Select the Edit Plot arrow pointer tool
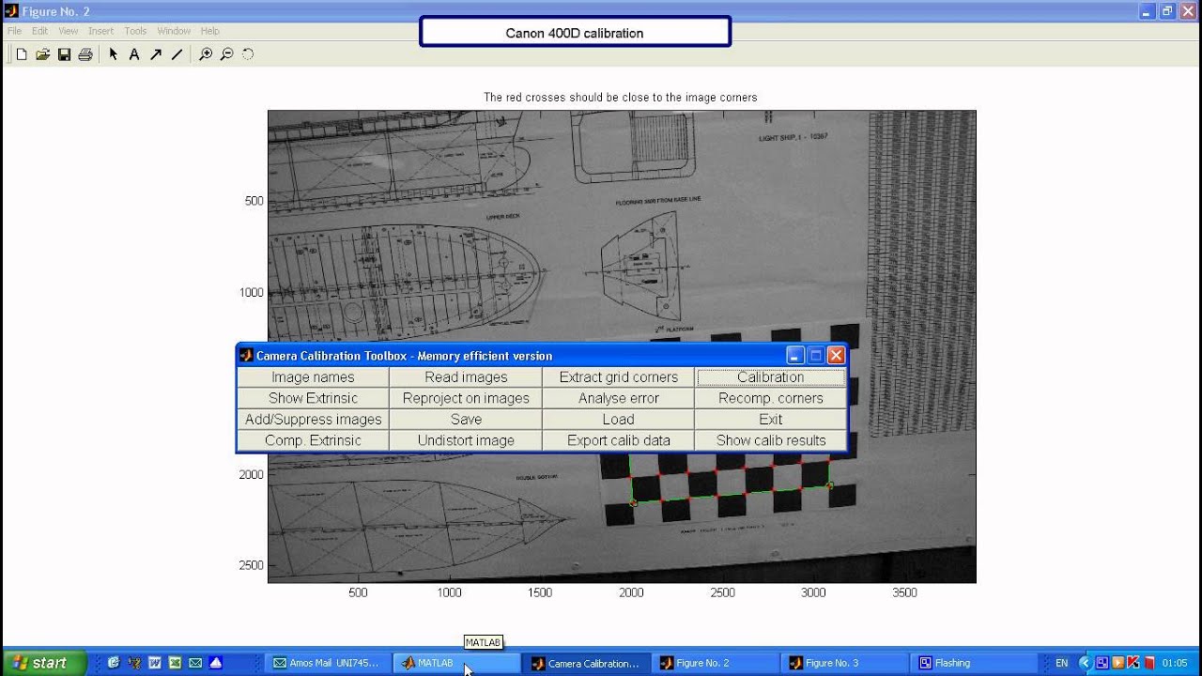The width and height of the screenshot is (1202, 676). [x=114, y=54]
